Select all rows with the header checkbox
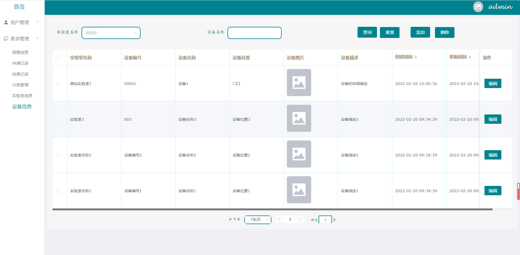This screenshot has height=255, width=520. pos(57,58)
